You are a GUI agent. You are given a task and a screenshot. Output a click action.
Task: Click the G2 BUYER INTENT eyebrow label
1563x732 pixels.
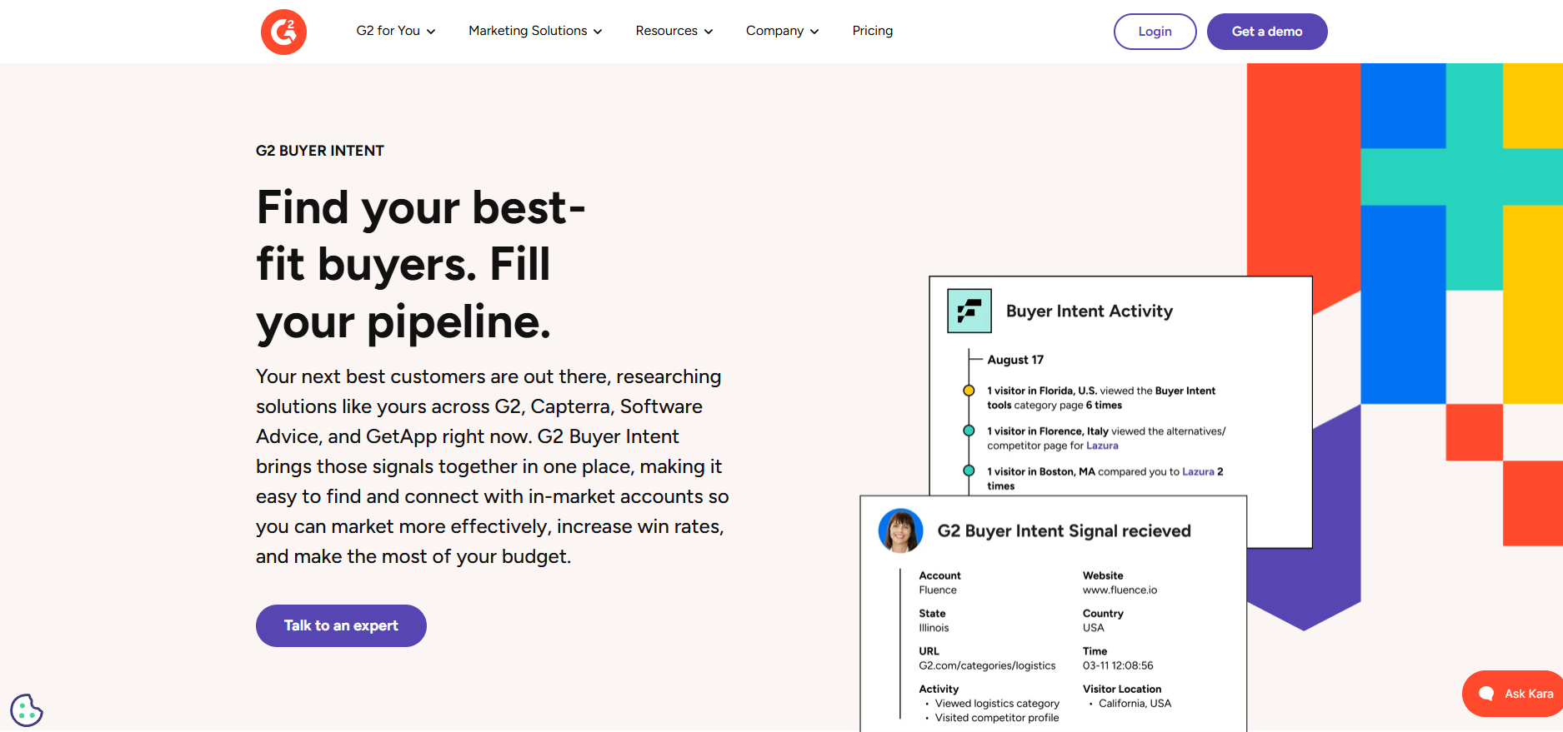point(320,151)
